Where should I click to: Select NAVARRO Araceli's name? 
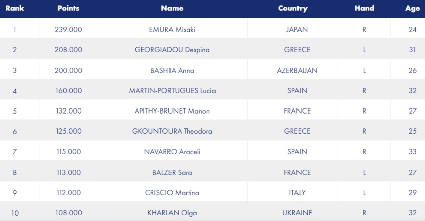click(x=172, y=152)
